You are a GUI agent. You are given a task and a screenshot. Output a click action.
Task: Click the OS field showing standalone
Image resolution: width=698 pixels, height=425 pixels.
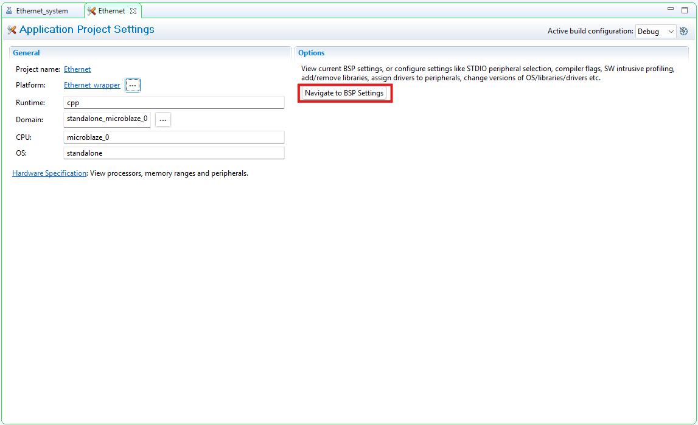pos(173,153)
